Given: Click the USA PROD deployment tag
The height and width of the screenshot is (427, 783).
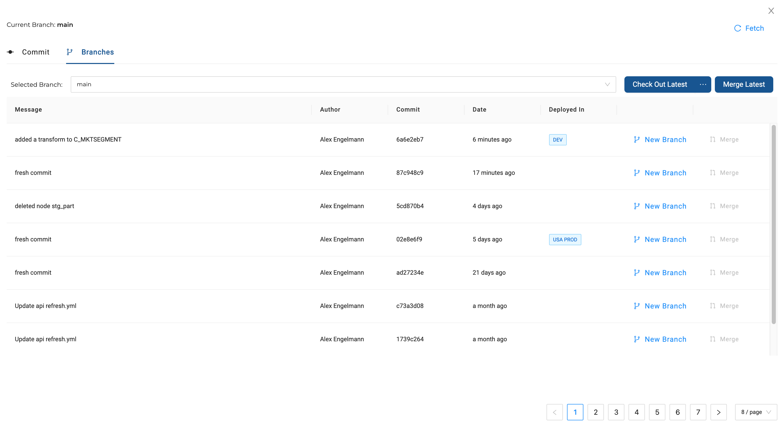Looking at the screenshot, I should (565, 239).
